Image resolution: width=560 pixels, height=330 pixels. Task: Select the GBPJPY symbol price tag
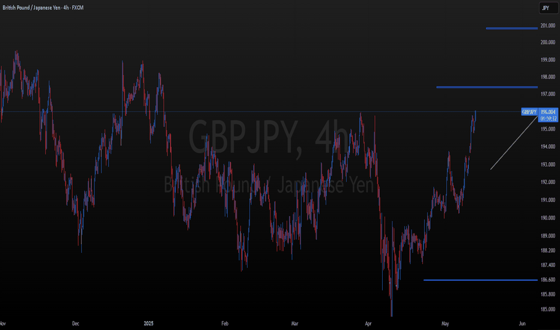click(529, 112)
